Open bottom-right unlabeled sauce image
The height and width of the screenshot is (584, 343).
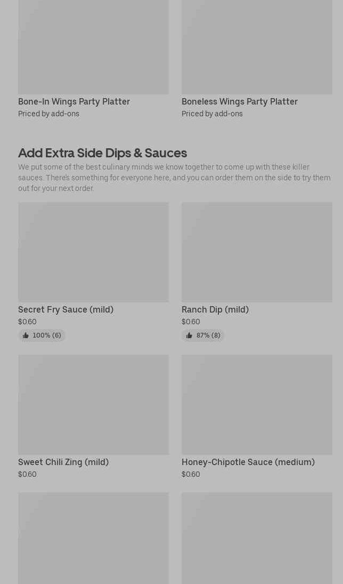(257, 538)
